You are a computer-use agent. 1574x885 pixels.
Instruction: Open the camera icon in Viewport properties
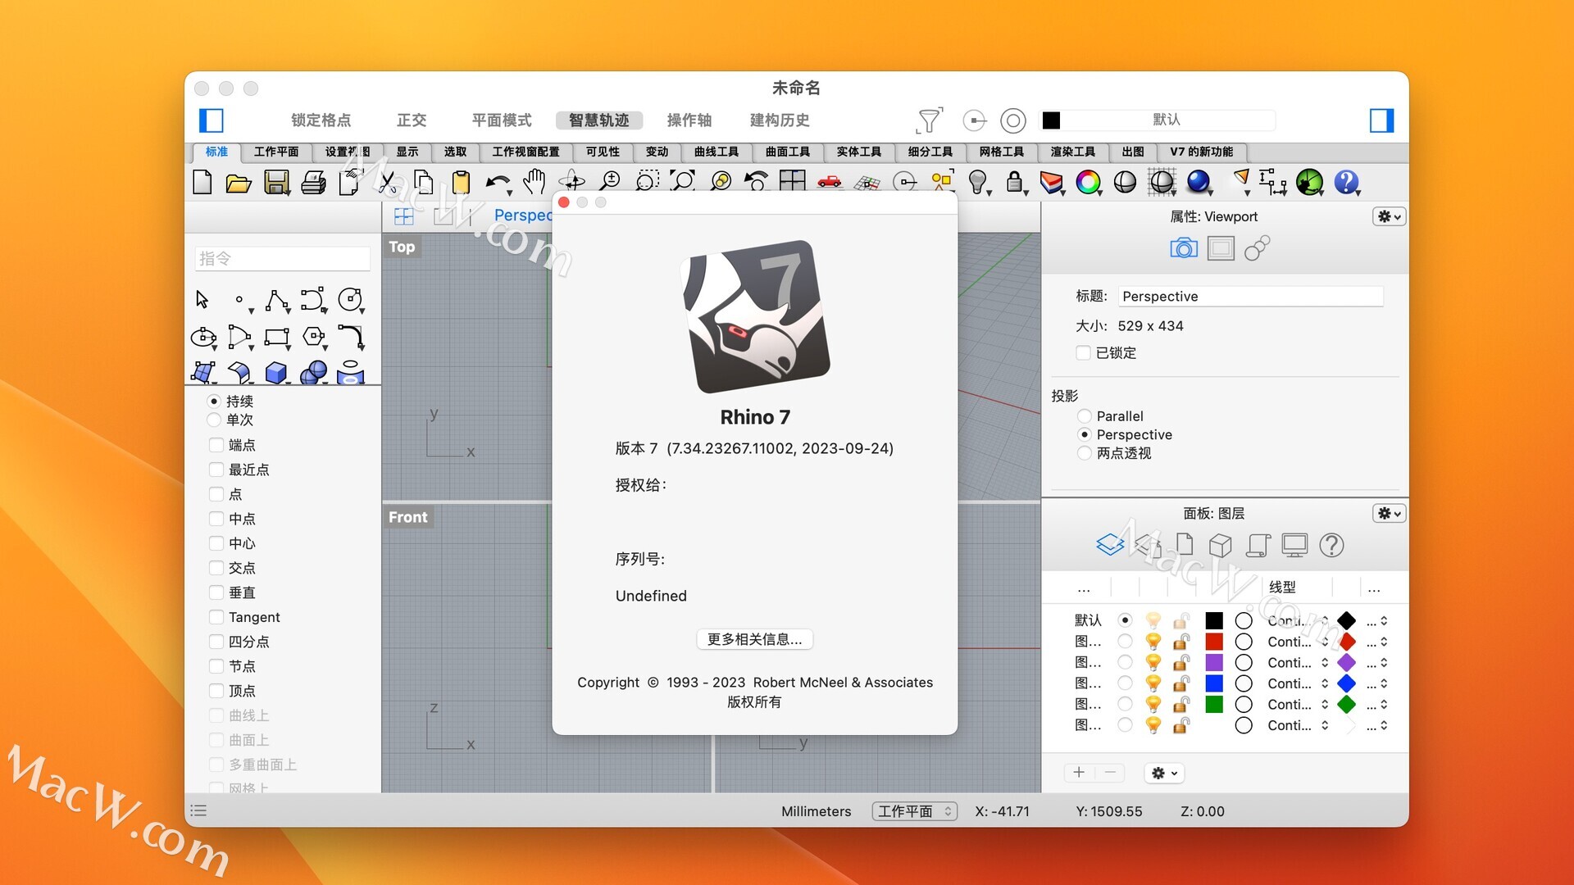tap(1183, 247)
